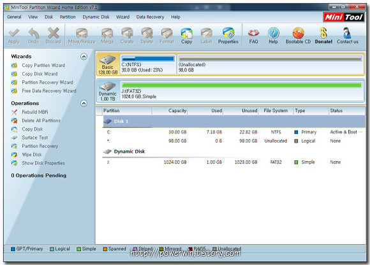
Task: Select the 98.00 GB unallocated row
Action: 234,141
